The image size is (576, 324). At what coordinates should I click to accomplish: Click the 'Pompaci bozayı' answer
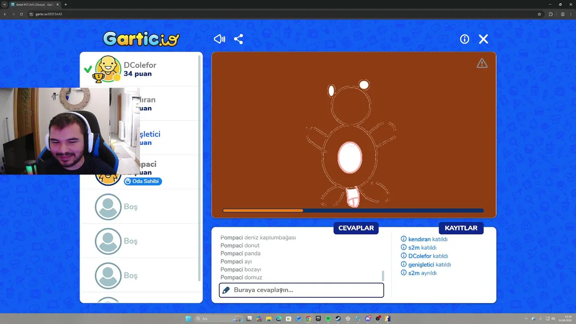click(x=241, y=270)
